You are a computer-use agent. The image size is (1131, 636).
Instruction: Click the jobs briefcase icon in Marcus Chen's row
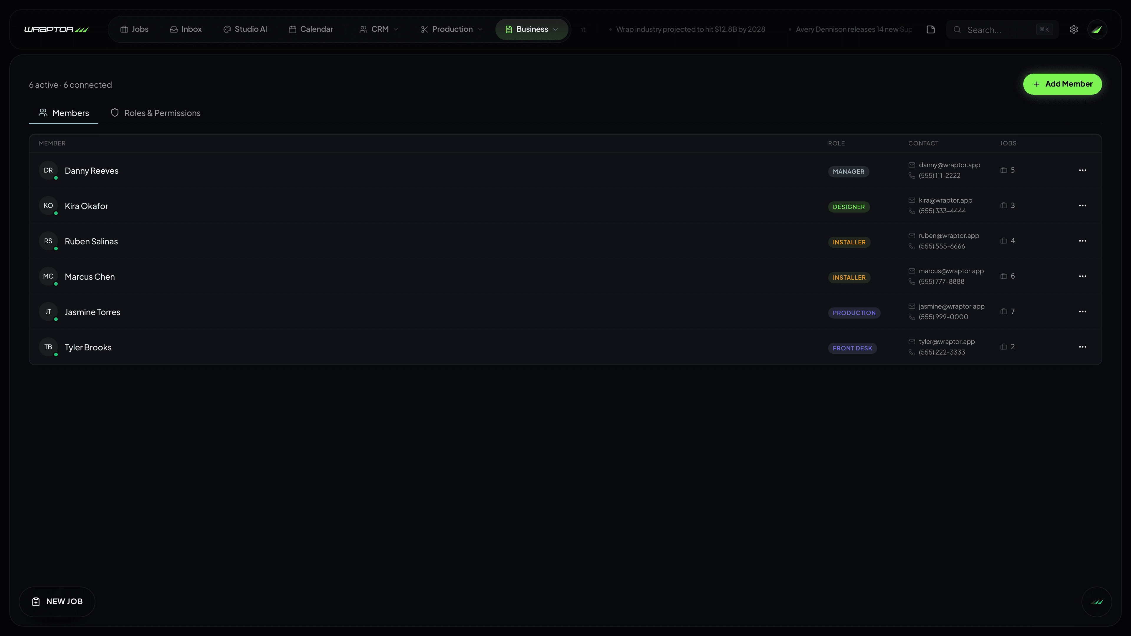tap(1003, 276)
